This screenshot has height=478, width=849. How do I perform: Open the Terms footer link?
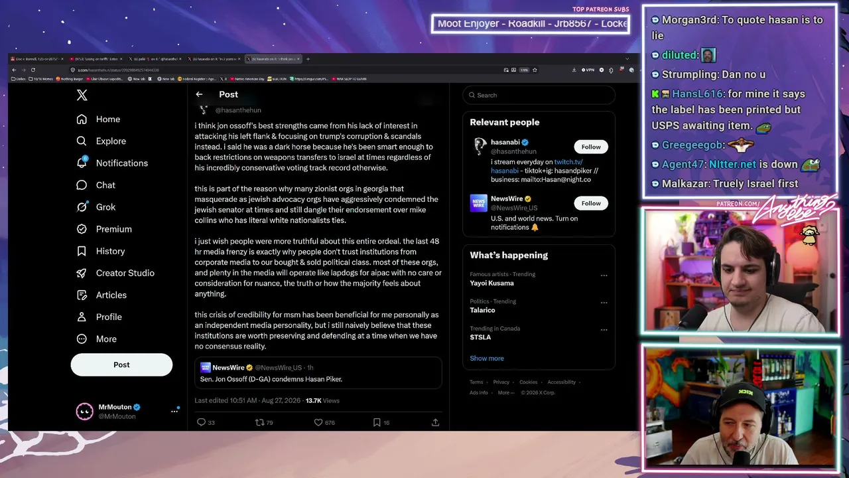point(476,382)
